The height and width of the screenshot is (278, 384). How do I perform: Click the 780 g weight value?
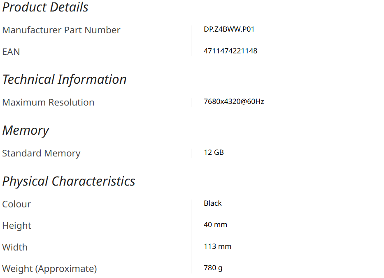pos(213,268)
